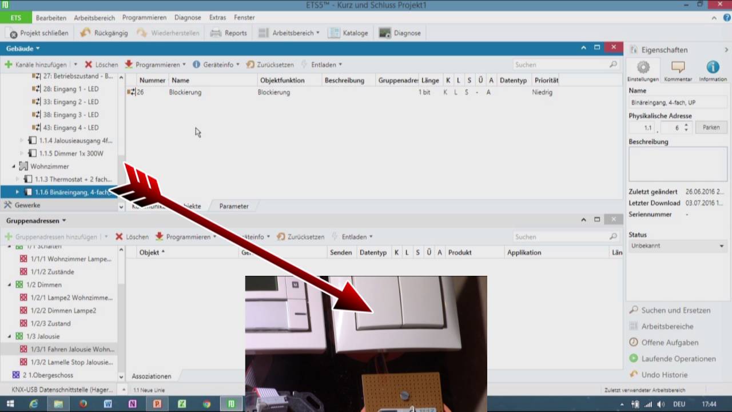732x412 pixels.
Task: Click Löschen in the Gebäude panel toolbar
Action: point(101,65)
